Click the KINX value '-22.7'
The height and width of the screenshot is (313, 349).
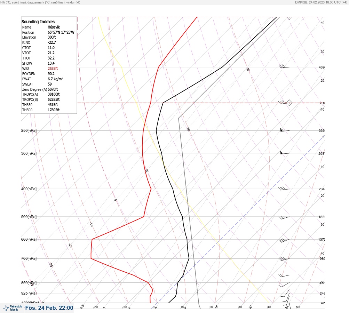pyautogui.click(x=51, y=42)
